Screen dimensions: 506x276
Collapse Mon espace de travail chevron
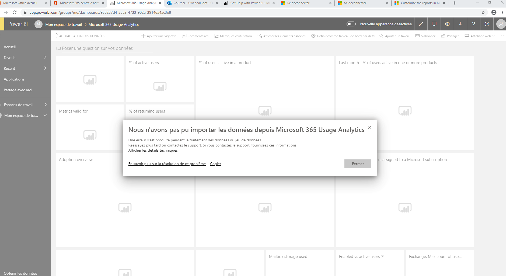[45, 116]
